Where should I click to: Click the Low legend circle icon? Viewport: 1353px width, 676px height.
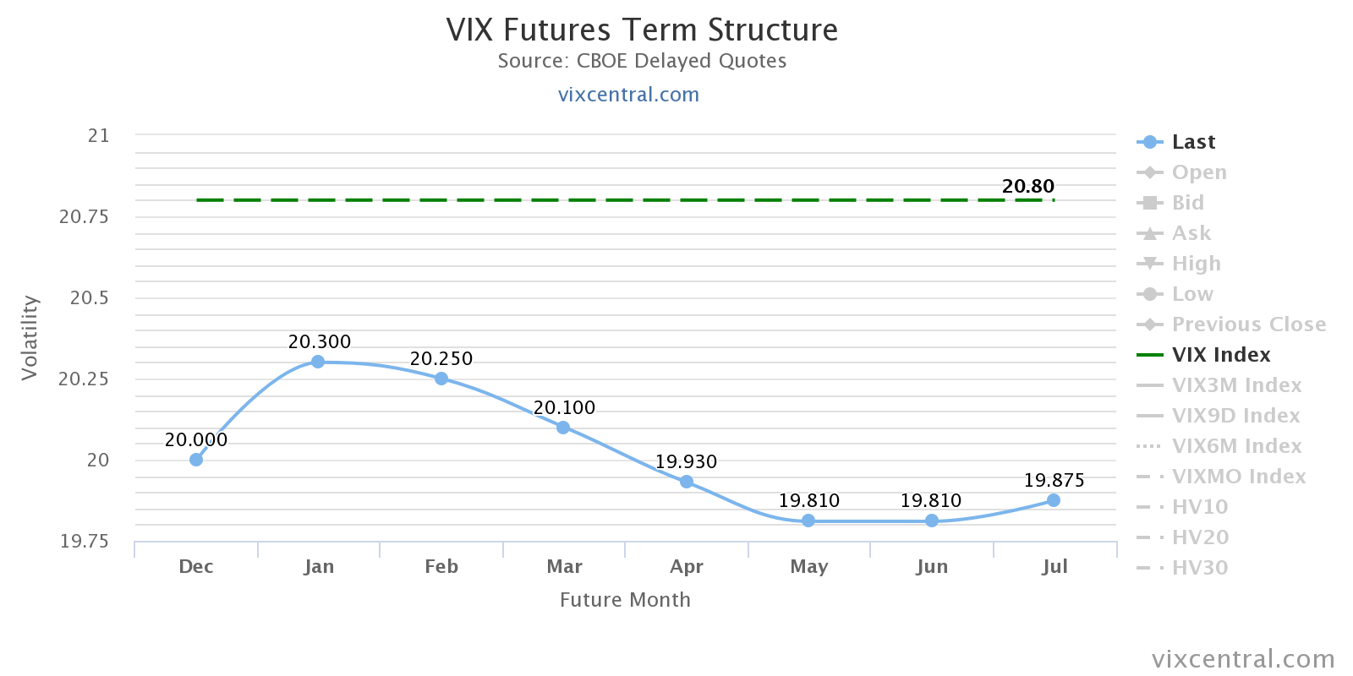pyautogui.click(x=1149, y=294)
